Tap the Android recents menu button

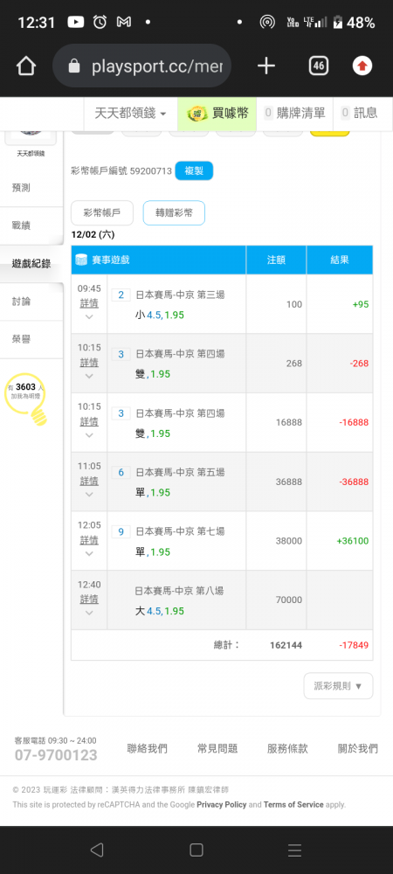click(295, 850)
